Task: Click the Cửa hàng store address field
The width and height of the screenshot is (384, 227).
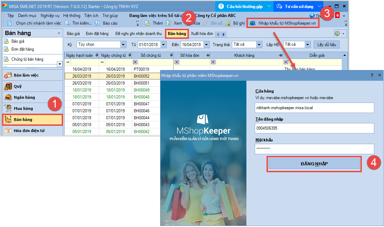Action: tap(314, 108)
